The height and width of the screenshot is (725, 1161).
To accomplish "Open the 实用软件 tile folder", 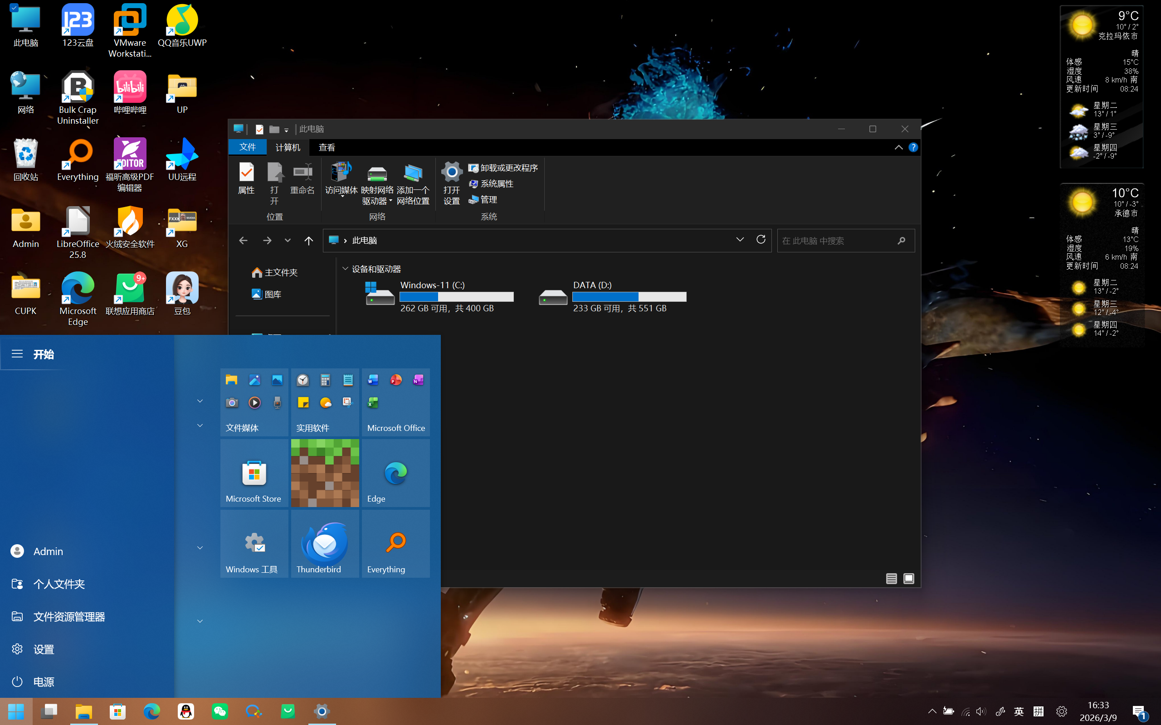I will point(325,402).
